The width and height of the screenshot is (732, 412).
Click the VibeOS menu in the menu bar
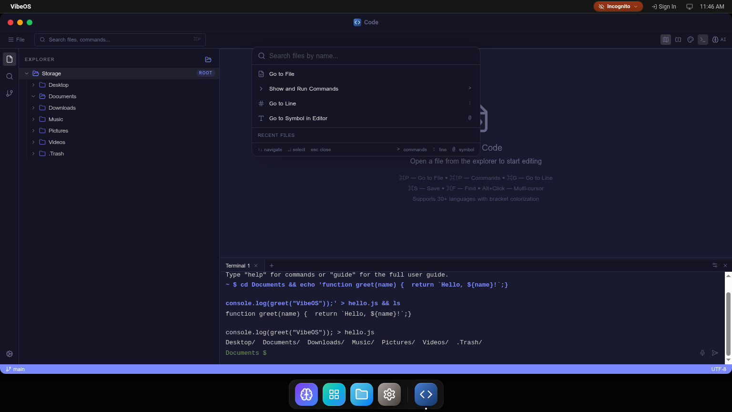pyautogui.click(x=21, y=7)
